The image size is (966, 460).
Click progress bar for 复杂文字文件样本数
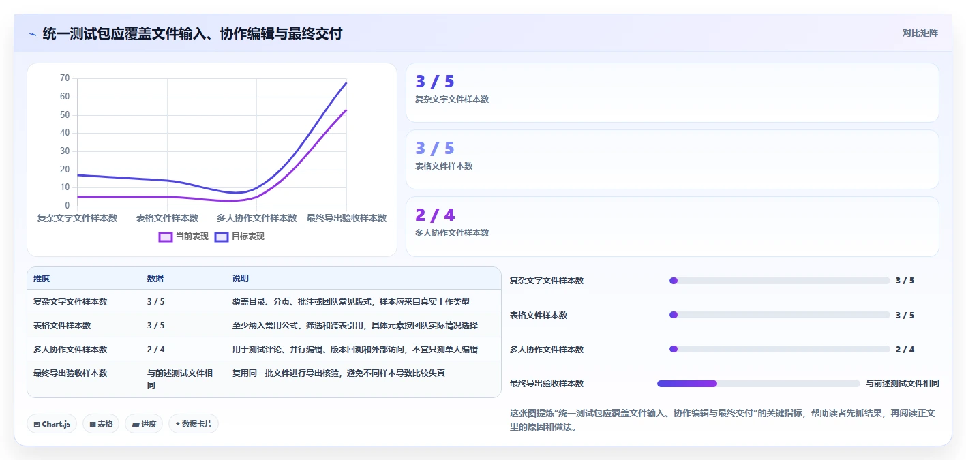[780, 281]
